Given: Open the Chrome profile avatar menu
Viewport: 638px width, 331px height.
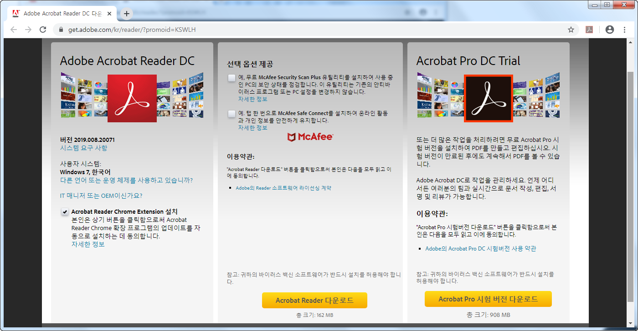Looking at the screenshot, I should pos(610,30).
